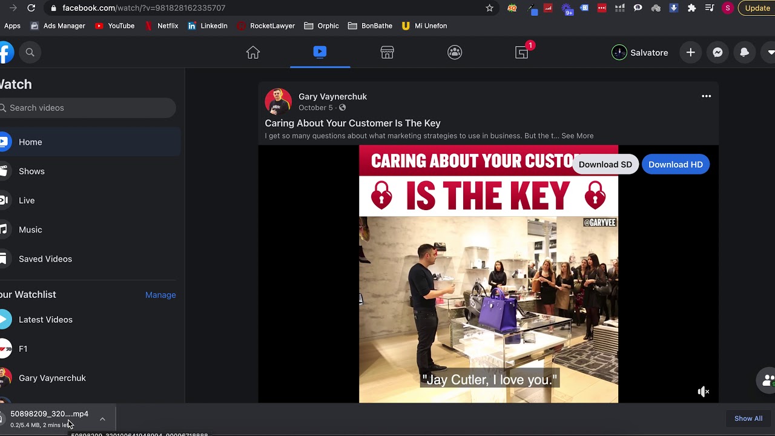The width and height of the screenshot is (775, 436).
Task: Click the Update Chrome button
Action: pyautogui.click(x=757, y=8)
